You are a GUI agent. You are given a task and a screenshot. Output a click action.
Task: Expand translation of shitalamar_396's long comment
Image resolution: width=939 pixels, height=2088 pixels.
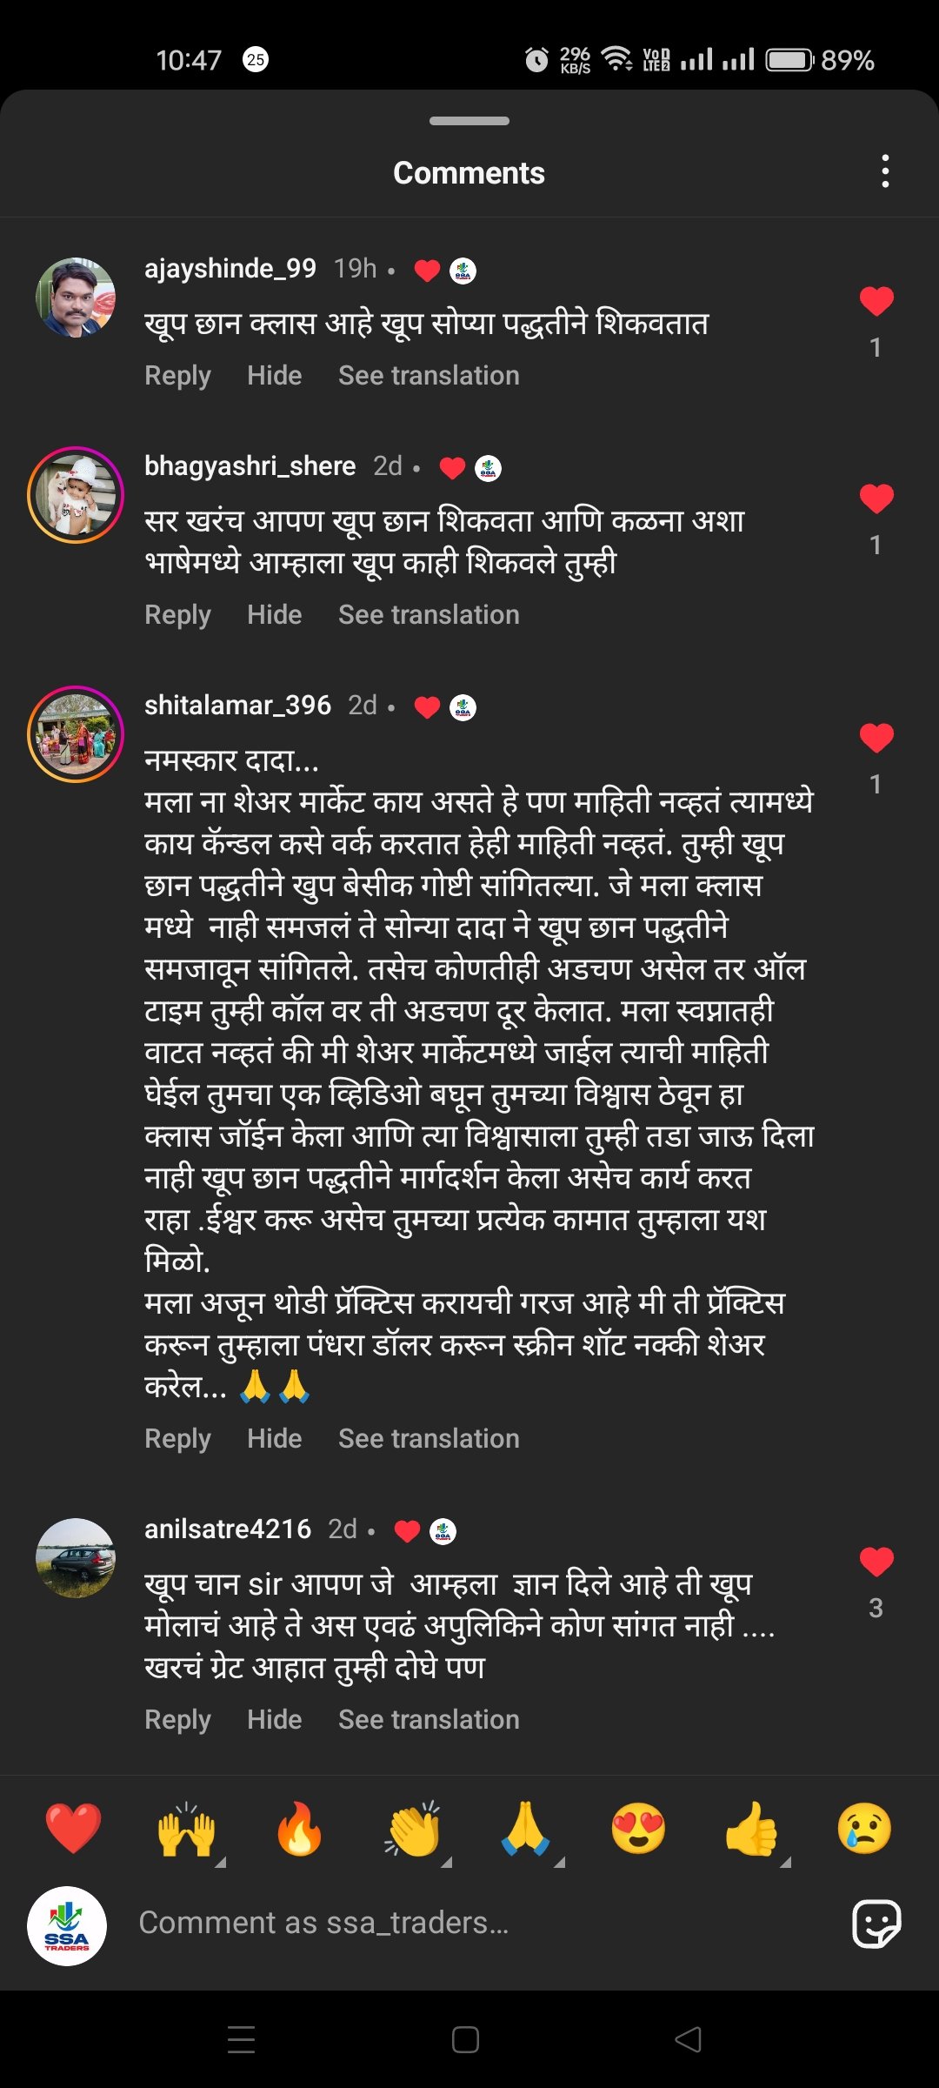pyautogui.click(x=429, y=1438)
